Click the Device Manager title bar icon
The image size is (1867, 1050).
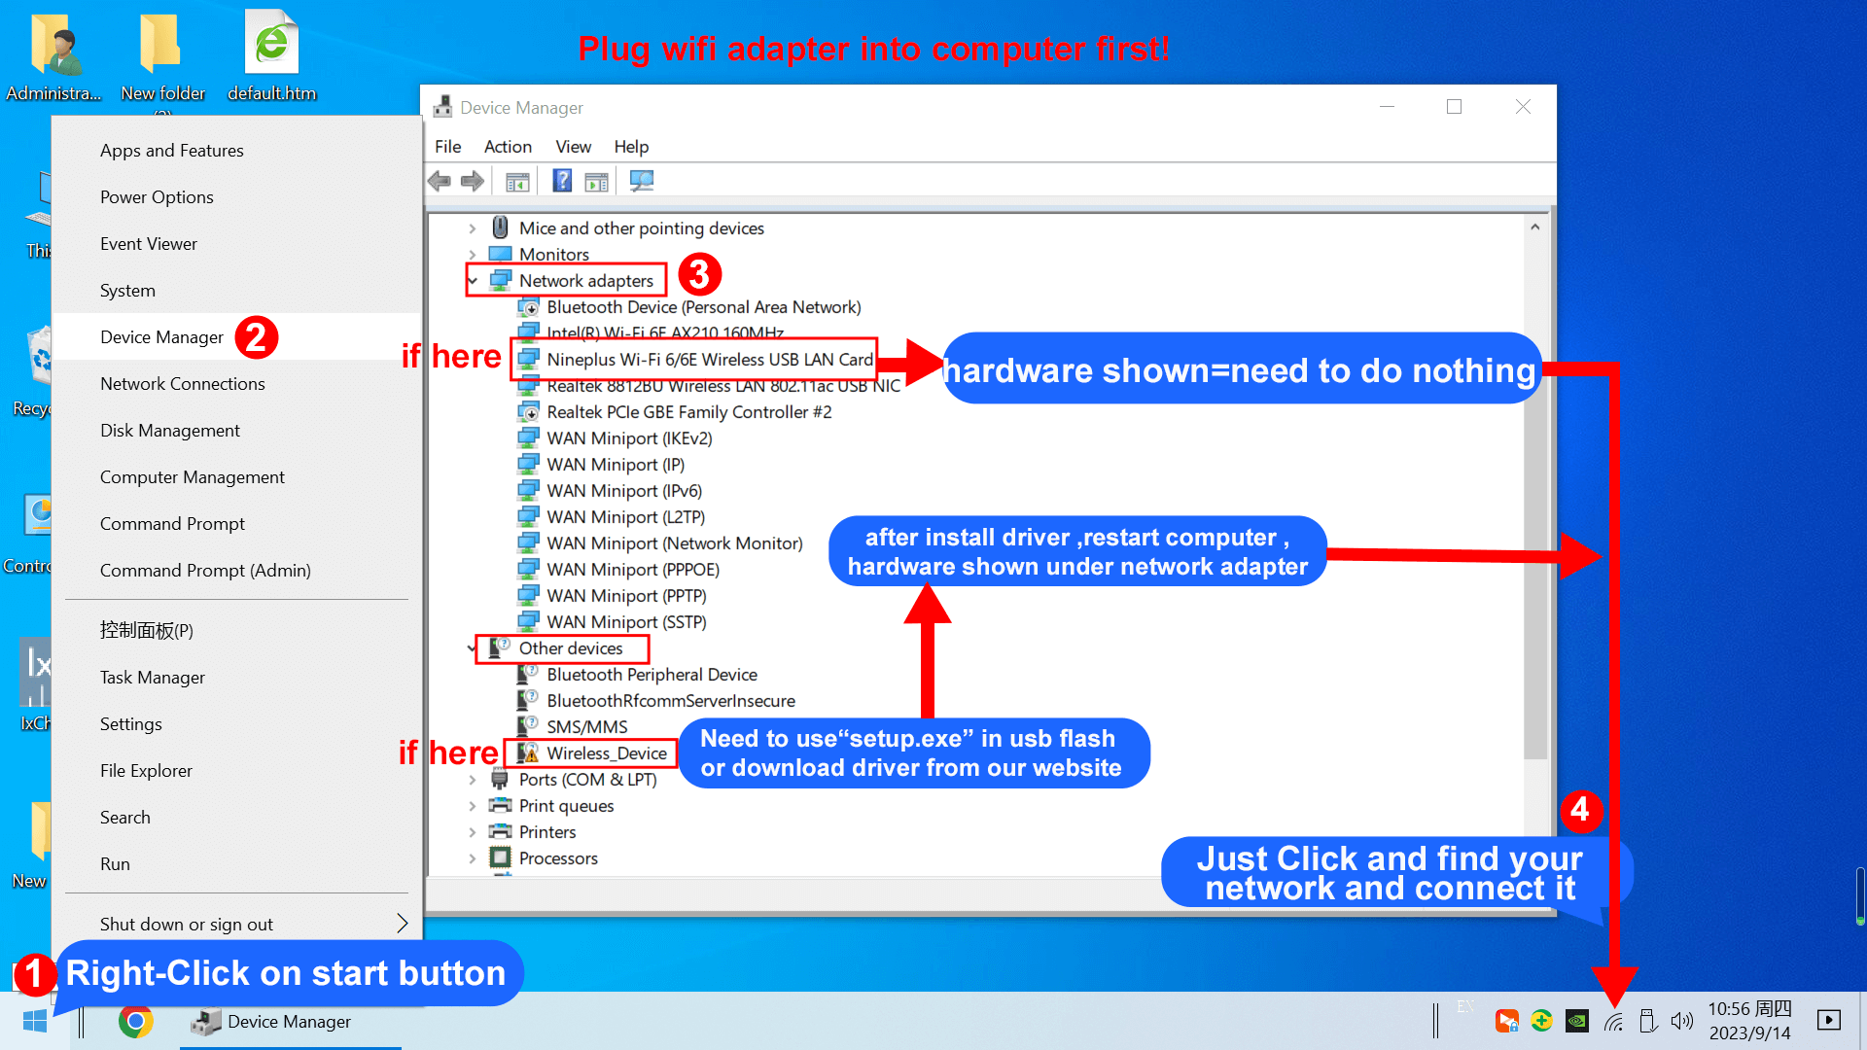tap(442, 107)
